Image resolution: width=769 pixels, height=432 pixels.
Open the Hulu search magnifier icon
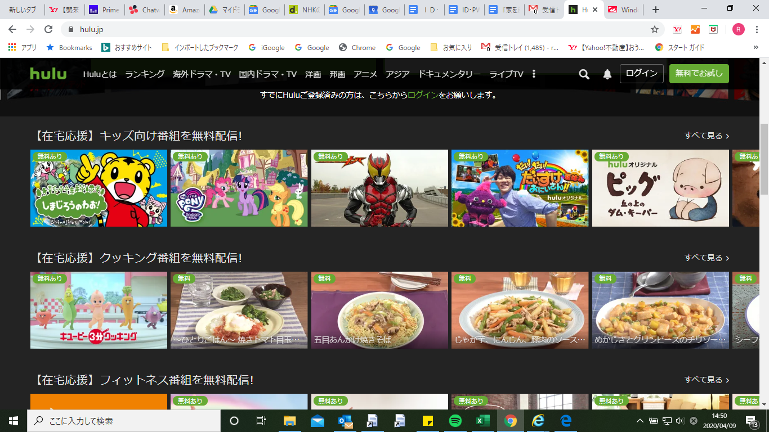(584, 74)
